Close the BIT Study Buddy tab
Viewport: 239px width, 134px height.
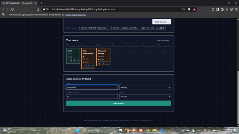coord(36,3)
